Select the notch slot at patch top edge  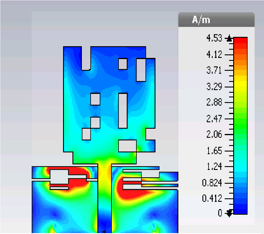[x=86, y=58]
